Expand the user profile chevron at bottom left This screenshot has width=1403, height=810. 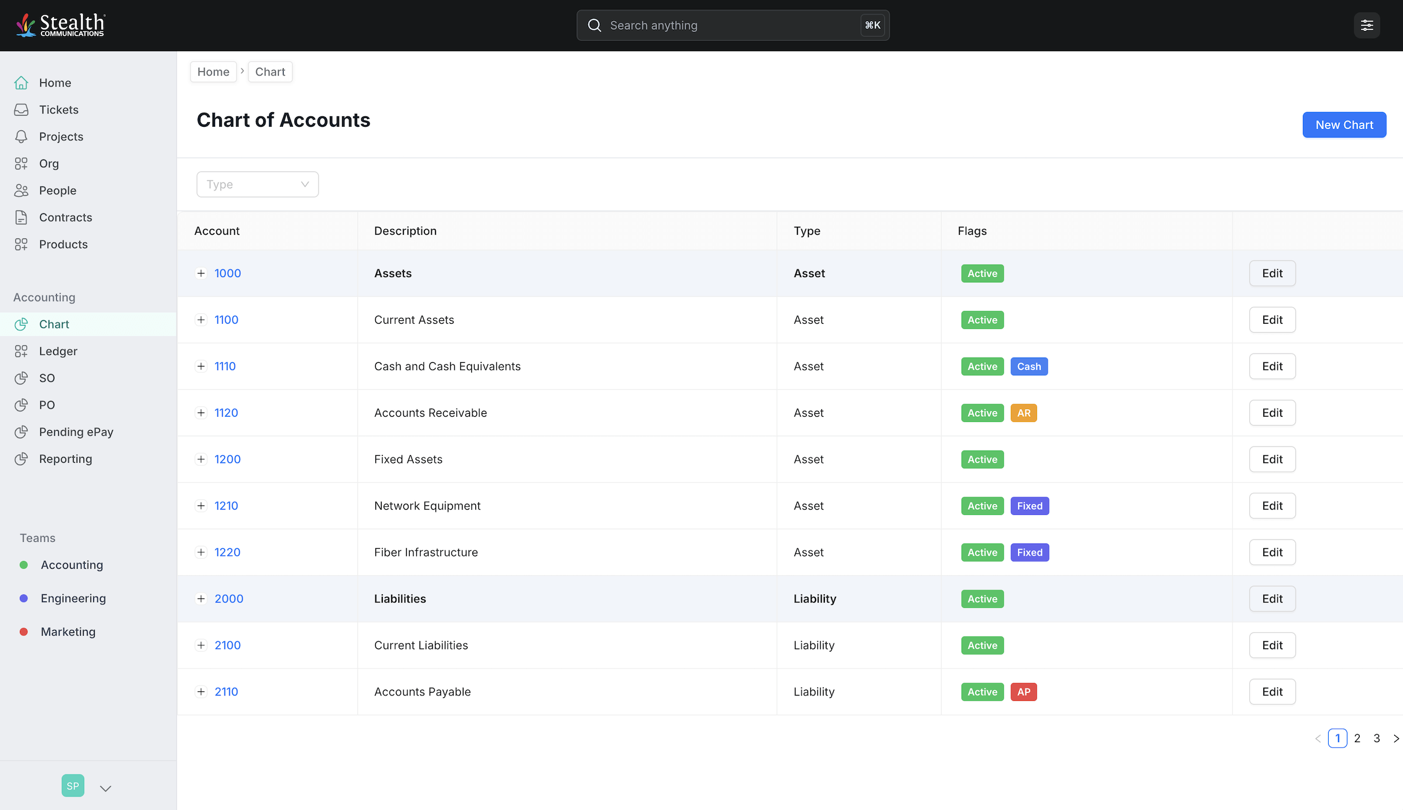pyautogui.click(x=105, y=788)
